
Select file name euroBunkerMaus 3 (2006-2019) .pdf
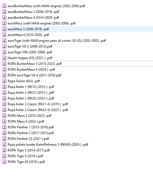click(34, 12)
